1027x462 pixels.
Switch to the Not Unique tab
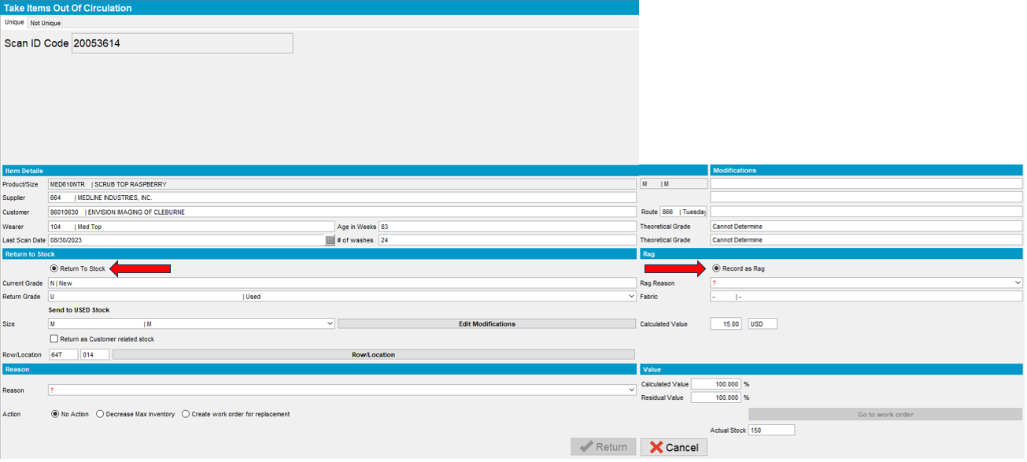pyautogui.click(x=46, y=24)
